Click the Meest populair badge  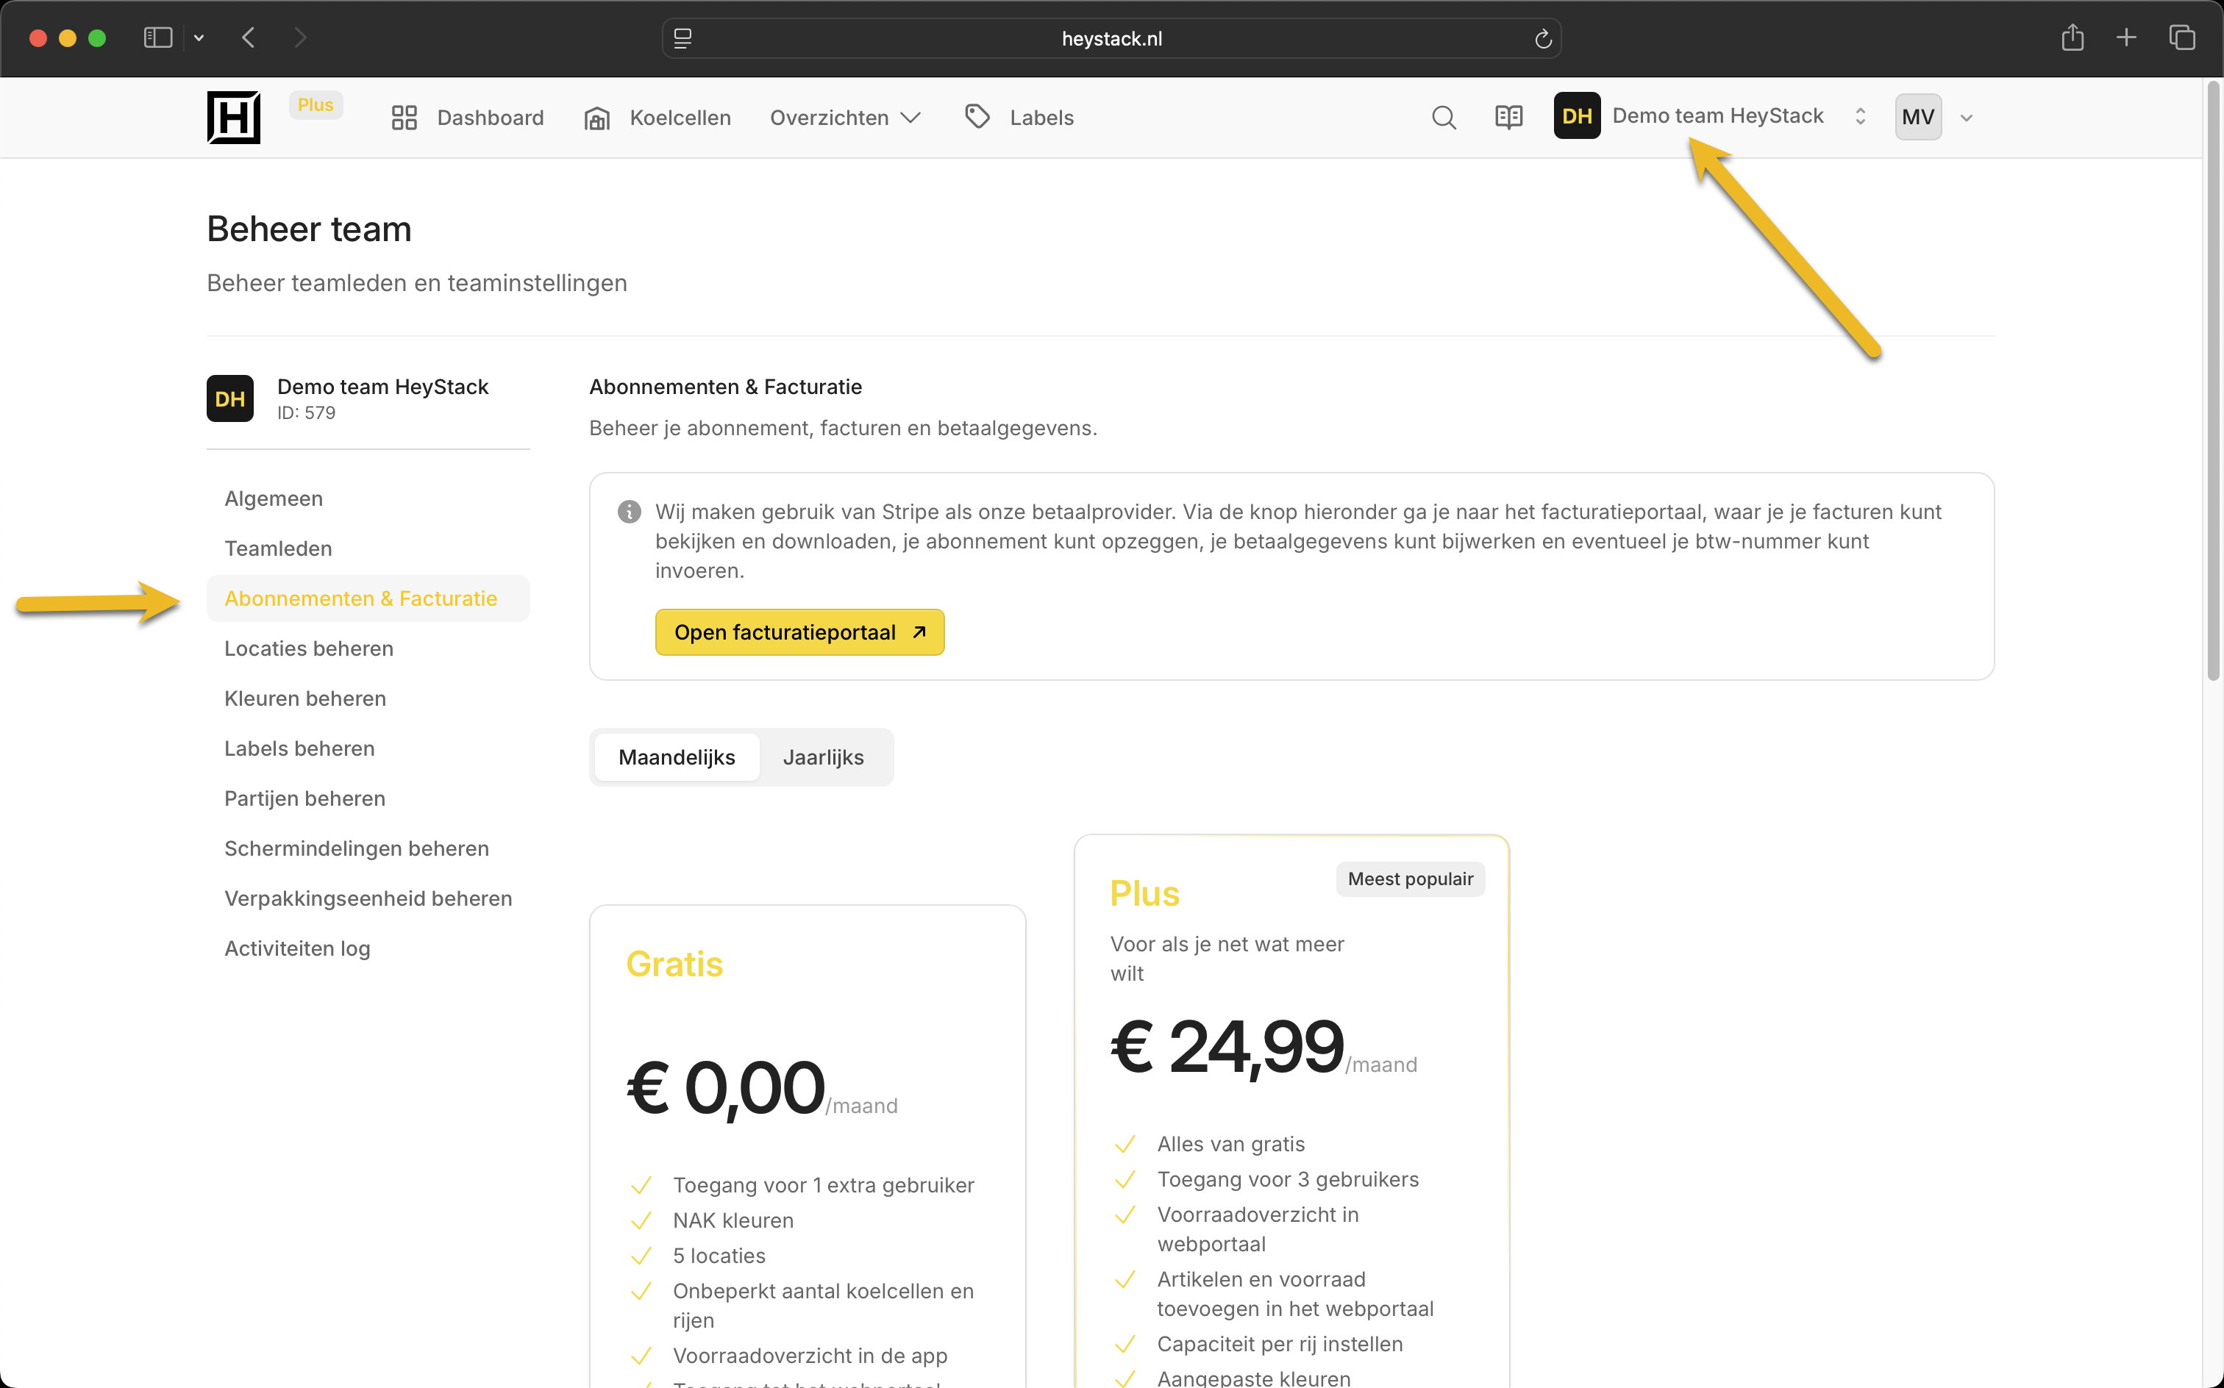[x=1411, y=879]
